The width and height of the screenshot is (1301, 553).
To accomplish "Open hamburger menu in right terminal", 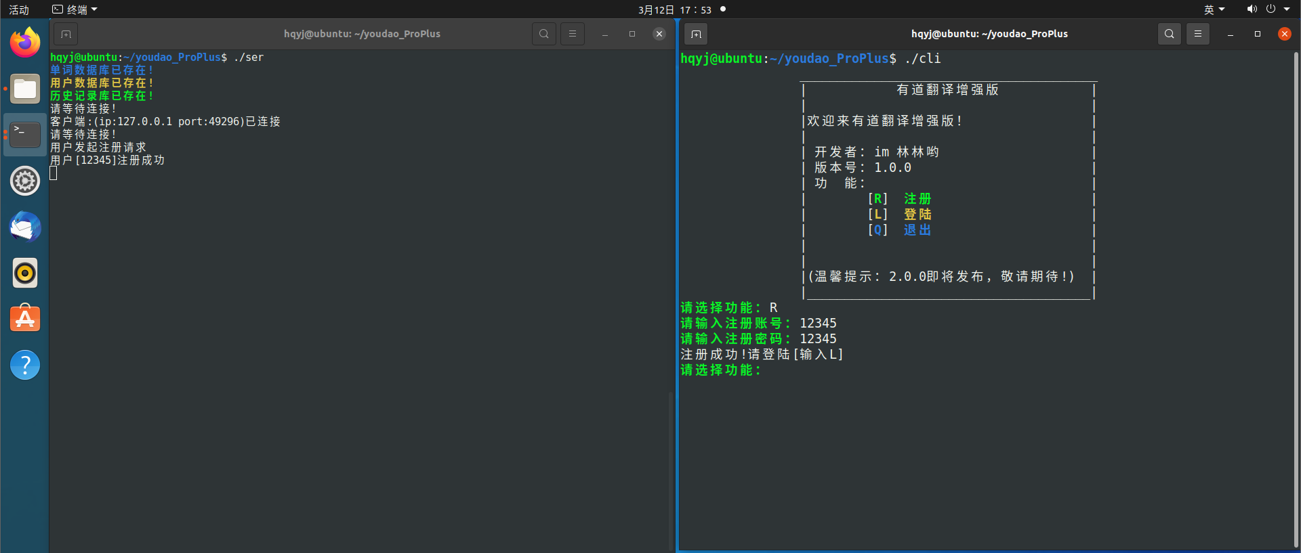I will tap(1198, 34).
